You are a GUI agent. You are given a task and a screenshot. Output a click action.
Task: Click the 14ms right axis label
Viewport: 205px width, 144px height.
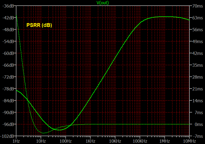[x=197, y=101]
